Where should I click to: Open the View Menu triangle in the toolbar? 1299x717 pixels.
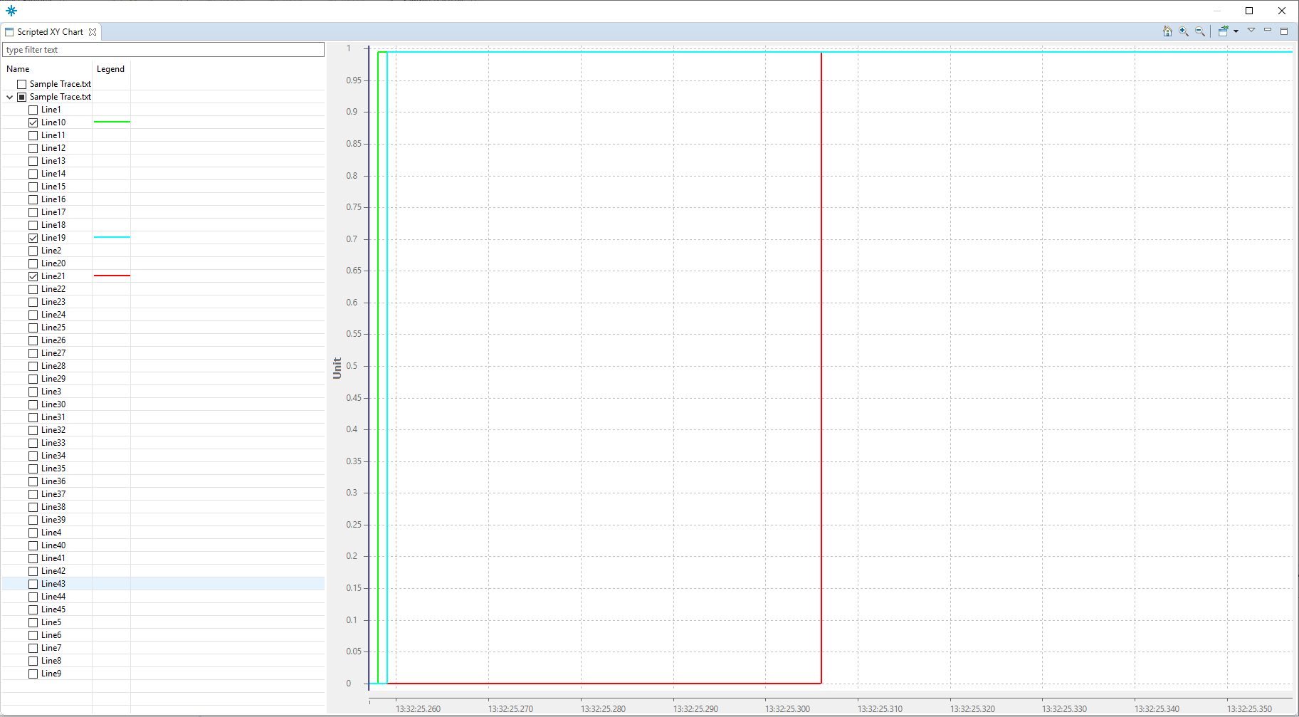point(1251,30)
